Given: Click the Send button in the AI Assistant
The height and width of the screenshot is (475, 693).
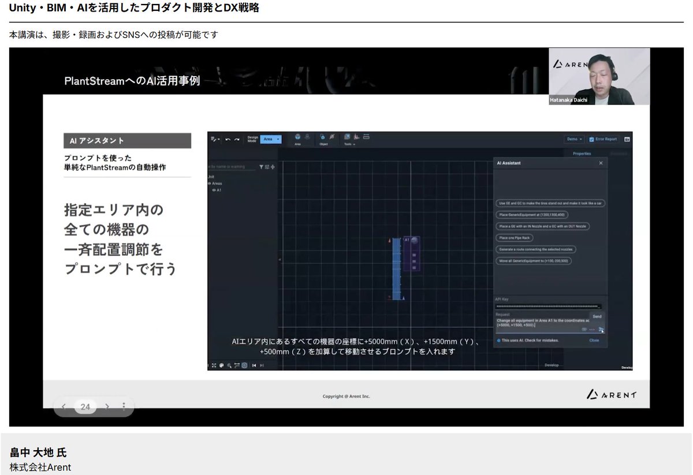Looking at the screenshot, I should pyautogui.click(x=597, y=316).
